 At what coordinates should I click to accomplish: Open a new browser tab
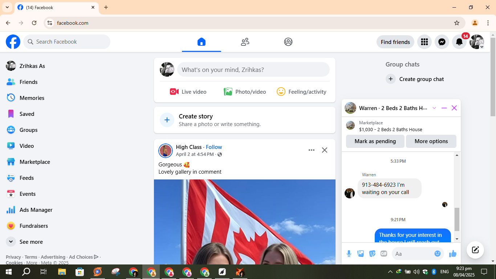(106, 7)
